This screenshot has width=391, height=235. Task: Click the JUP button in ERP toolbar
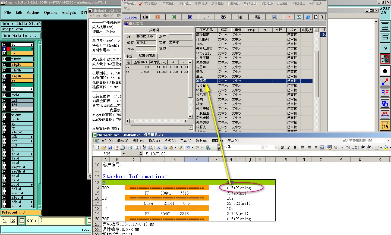tap(206, 17)
